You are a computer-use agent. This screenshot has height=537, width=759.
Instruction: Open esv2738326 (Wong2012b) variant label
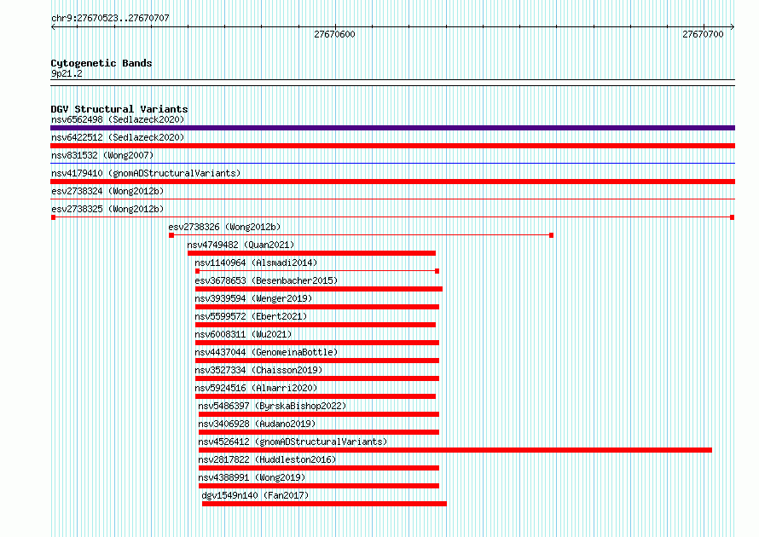tap(224, 227)
